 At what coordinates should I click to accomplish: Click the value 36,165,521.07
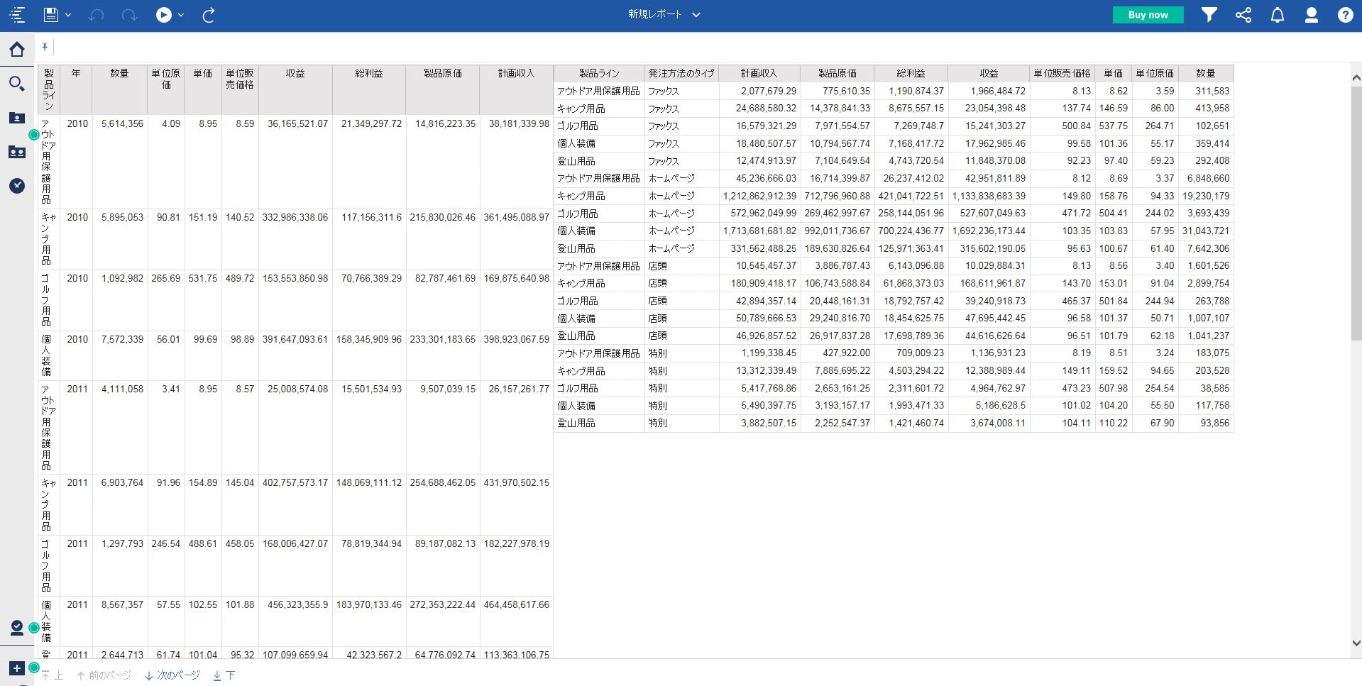pyautogui.click(x=297, y=123)
